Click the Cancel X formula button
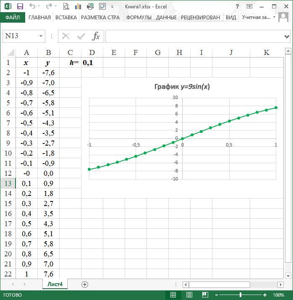Image resolution: width=293 pixels, height=300 pixels. tap(65, 36)
